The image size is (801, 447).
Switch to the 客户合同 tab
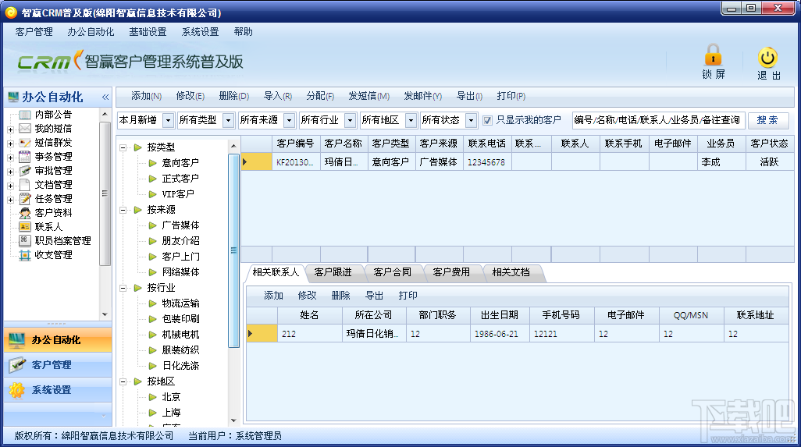(392, 272)
